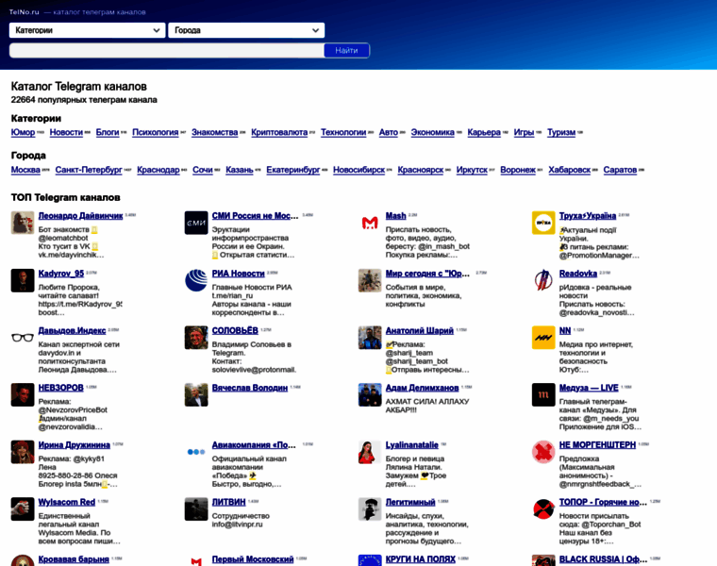The height and width of the screenshot is (566, 717).
Task: Click the Mash red M logo
Action: point(370,223)
